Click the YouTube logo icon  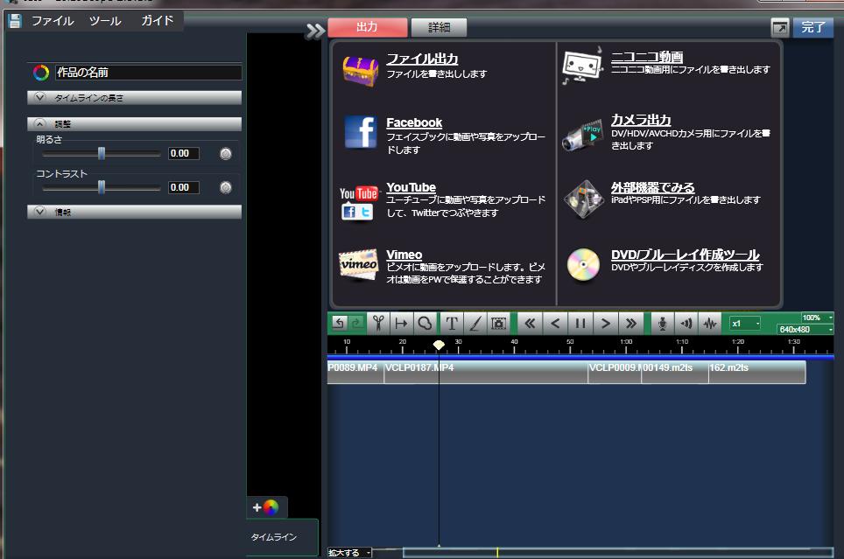358,202
